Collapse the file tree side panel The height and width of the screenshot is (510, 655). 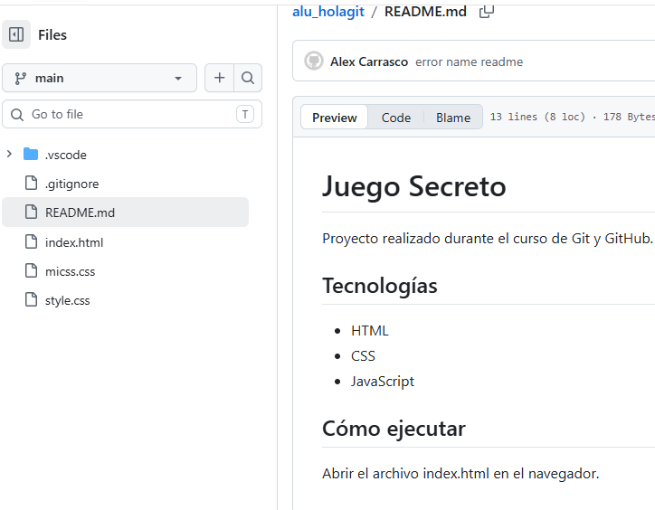(16, 34)
